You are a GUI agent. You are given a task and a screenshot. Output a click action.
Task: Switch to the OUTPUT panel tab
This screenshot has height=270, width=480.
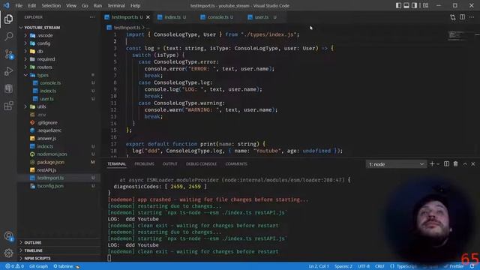point(170,164)
